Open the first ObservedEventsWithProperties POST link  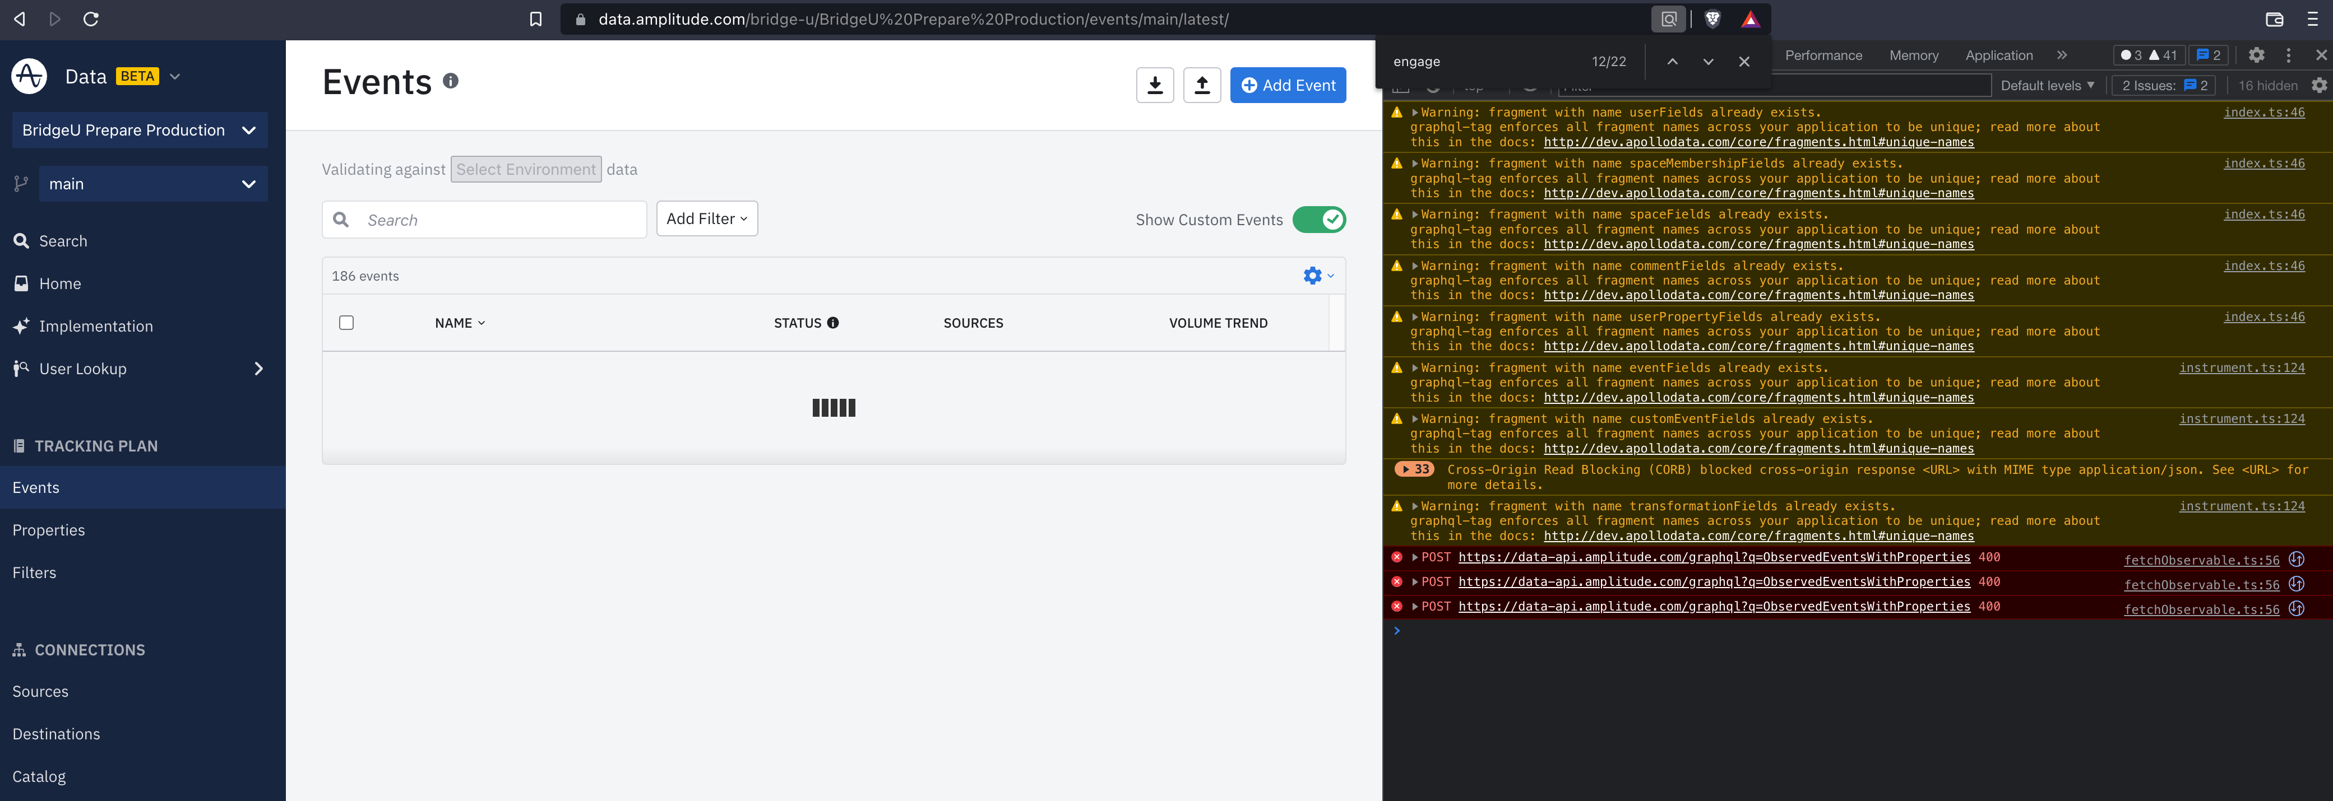1714,557
